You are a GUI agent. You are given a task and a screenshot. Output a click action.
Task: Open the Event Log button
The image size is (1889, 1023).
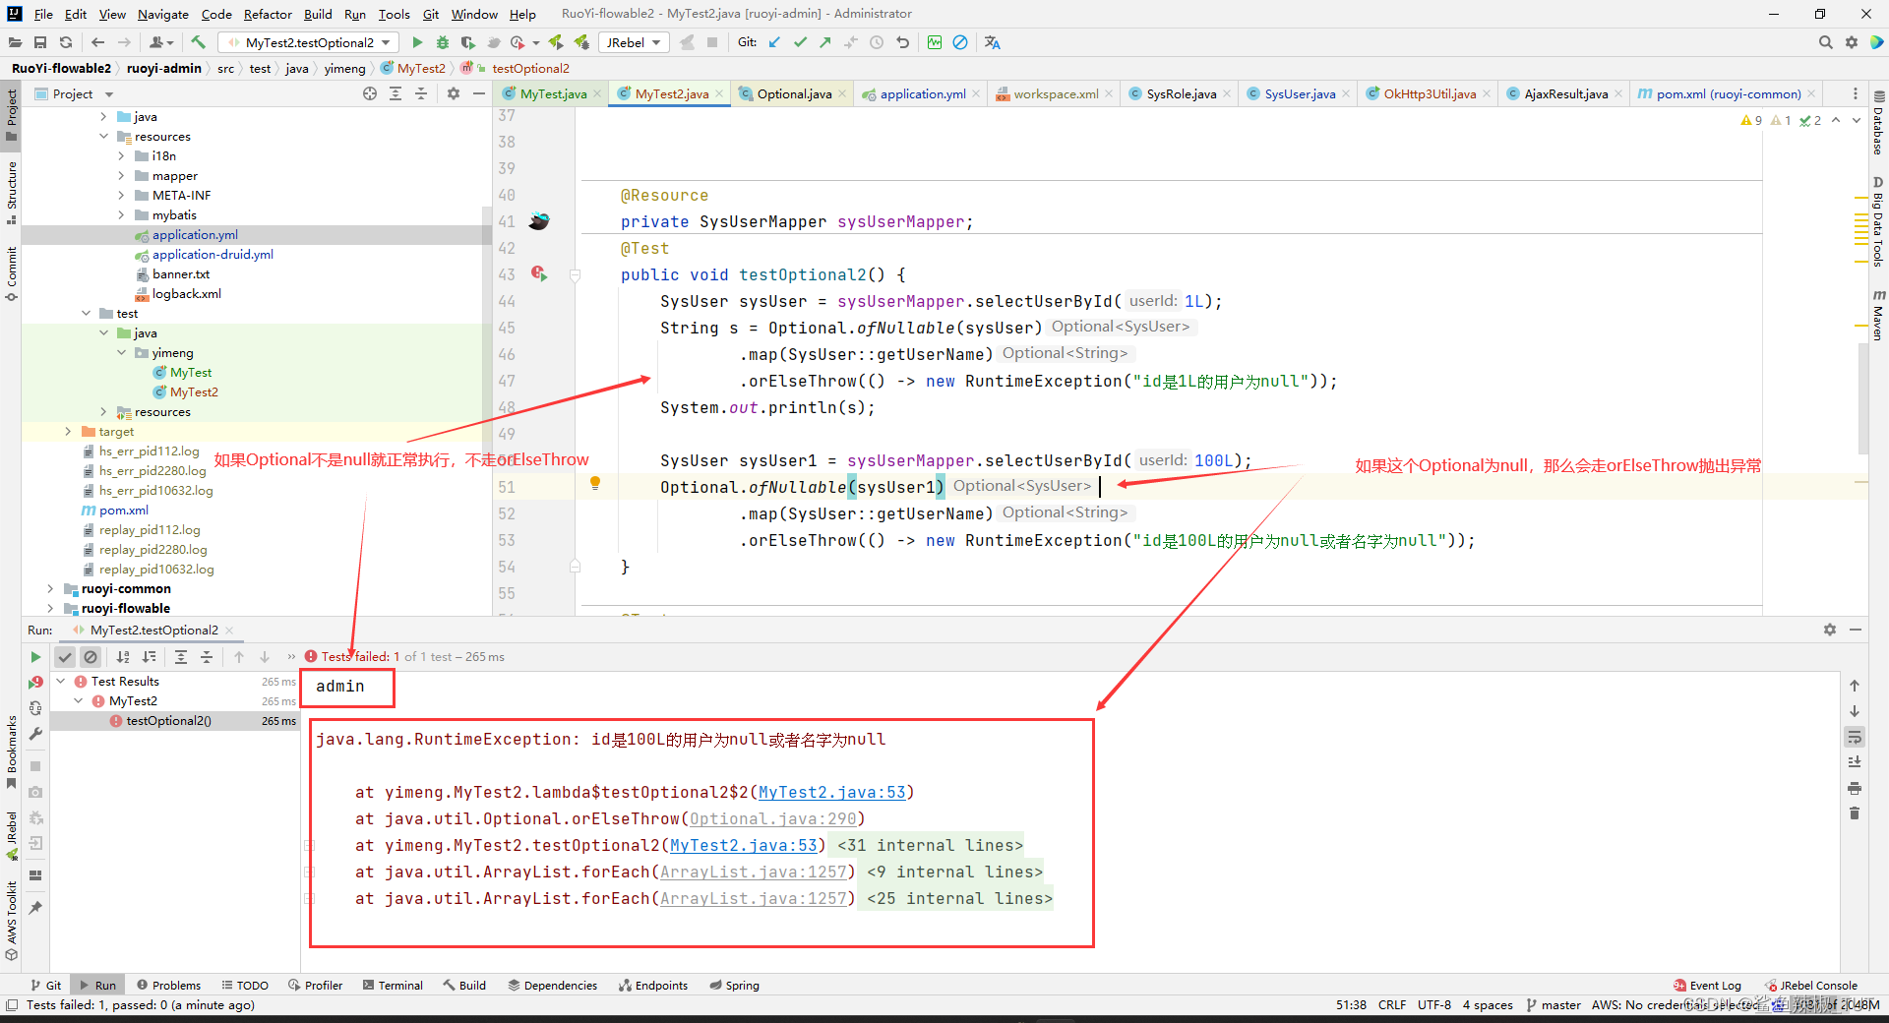(x=1707, y=985)
